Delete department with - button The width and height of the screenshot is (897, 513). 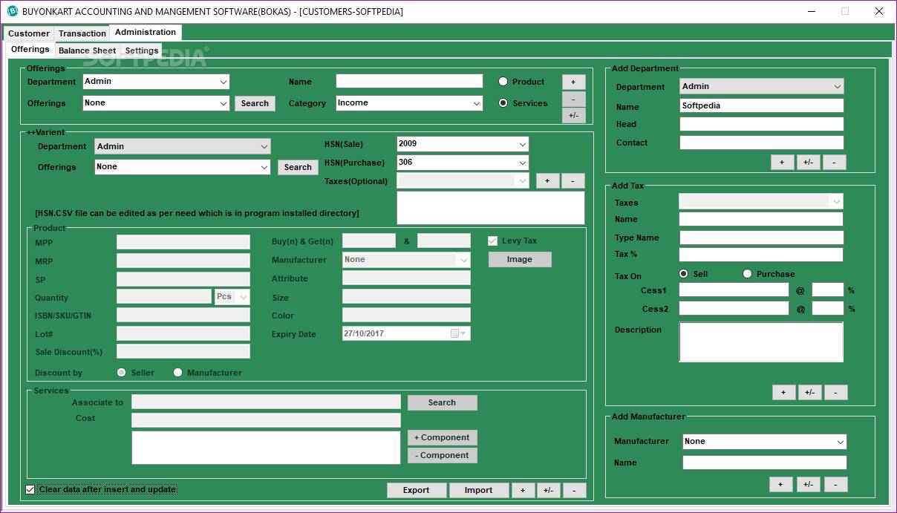pyautogui.click(x=834, y=162)
